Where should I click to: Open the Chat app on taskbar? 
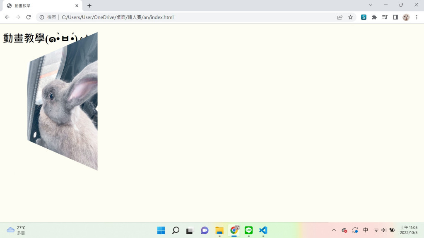205,231
